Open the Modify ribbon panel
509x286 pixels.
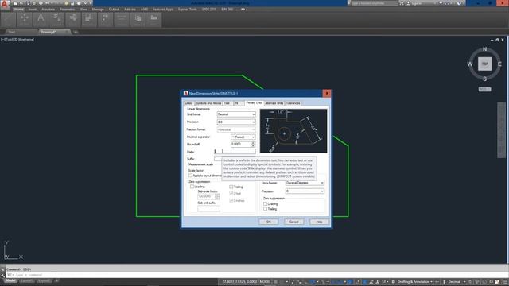click(25, 20)
